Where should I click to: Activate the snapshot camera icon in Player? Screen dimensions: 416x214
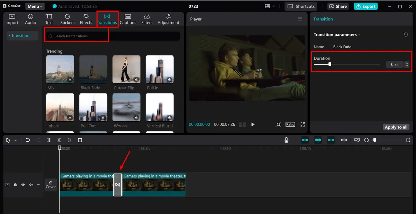click(x=278, y=124)
